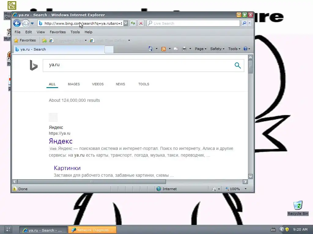Open Web Slice Gallery favorites item

(108, 41)
